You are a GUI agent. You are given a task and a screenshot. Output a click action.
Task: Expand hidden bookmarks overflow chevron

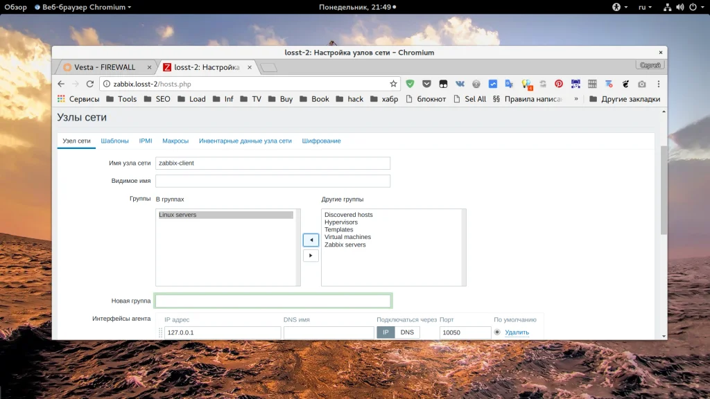pyautogui.click(x=576, y=99)
